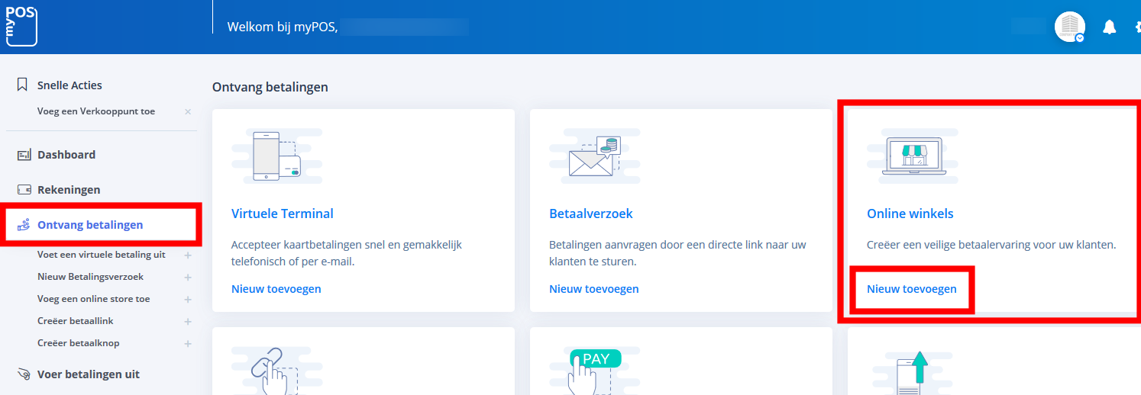
Task: Open the notifications bell
Action: point(1110,27)
